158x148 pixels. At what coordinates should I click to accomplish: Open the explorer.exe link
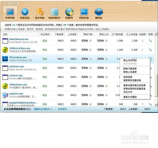(16, 93)
